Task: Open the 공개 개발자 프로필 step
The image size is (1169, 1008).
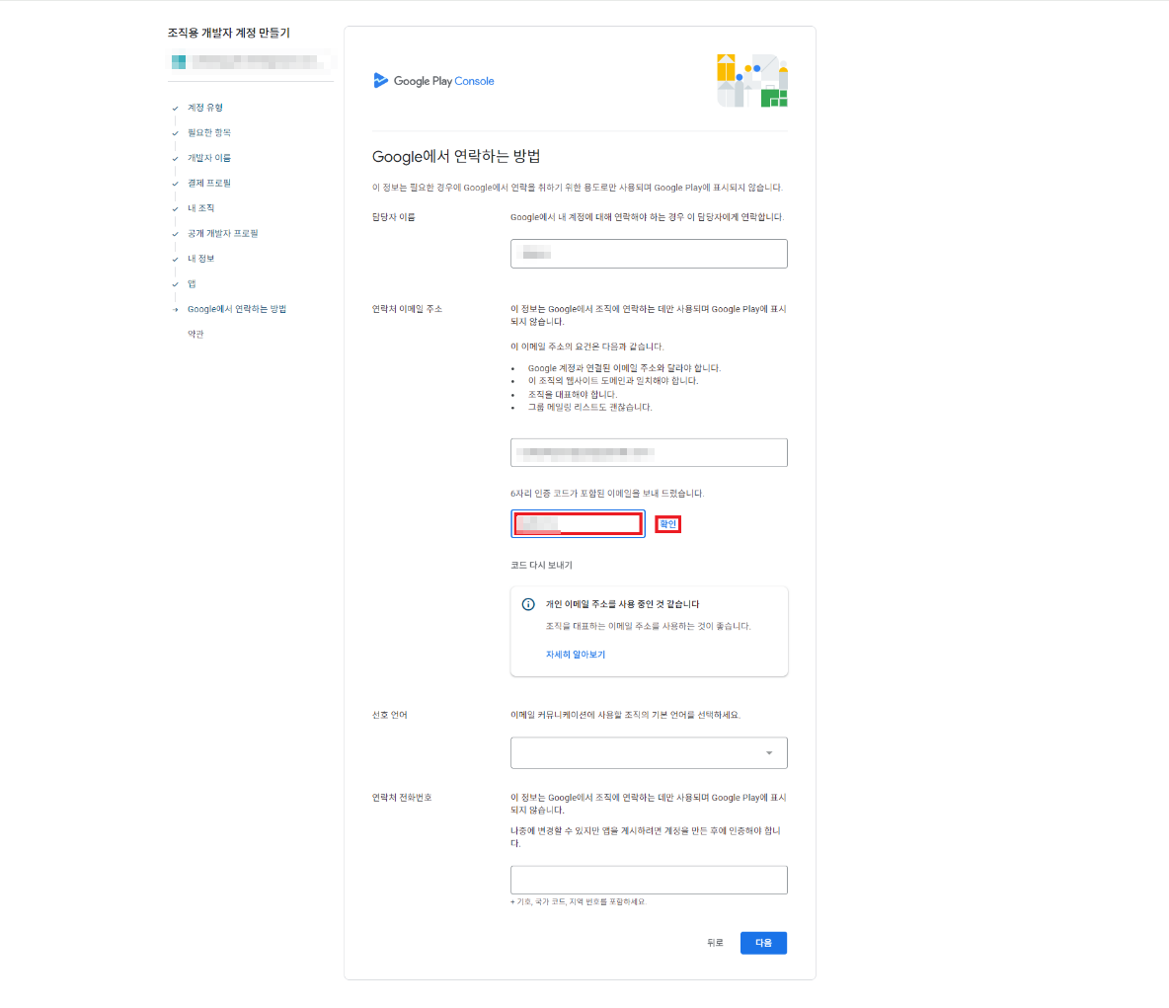Action: [x=222, y=233]
